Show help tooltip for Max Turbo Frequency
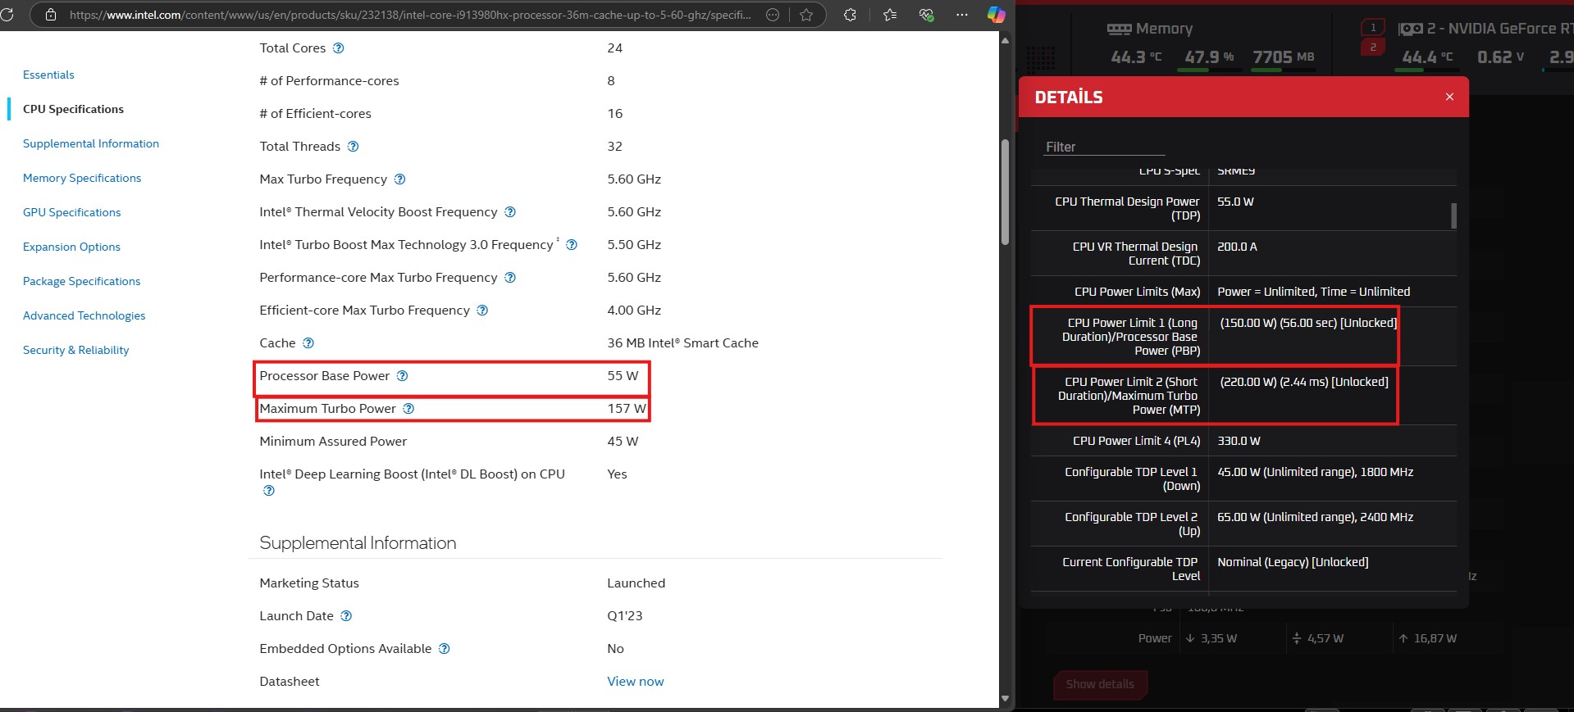Image resolution: width=1574 pixels, height=712 pixels. coord(399,179)
